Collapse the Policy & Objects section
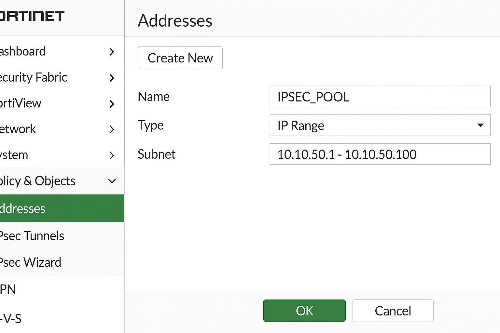This screenshot has width=500, height=333. click(x=112, y=181)
